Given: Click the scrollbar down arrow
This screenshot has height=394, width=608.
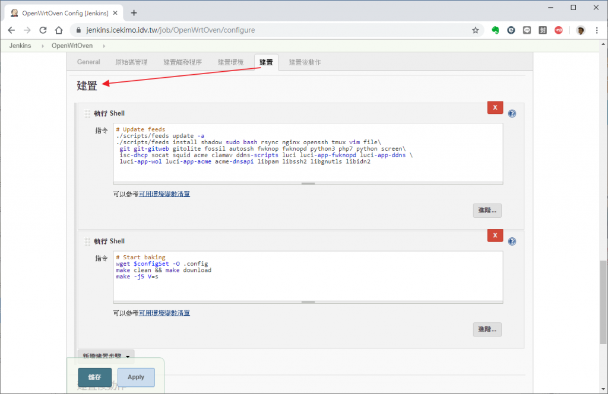Looking at the screenshot, I should tap(603, 389).
